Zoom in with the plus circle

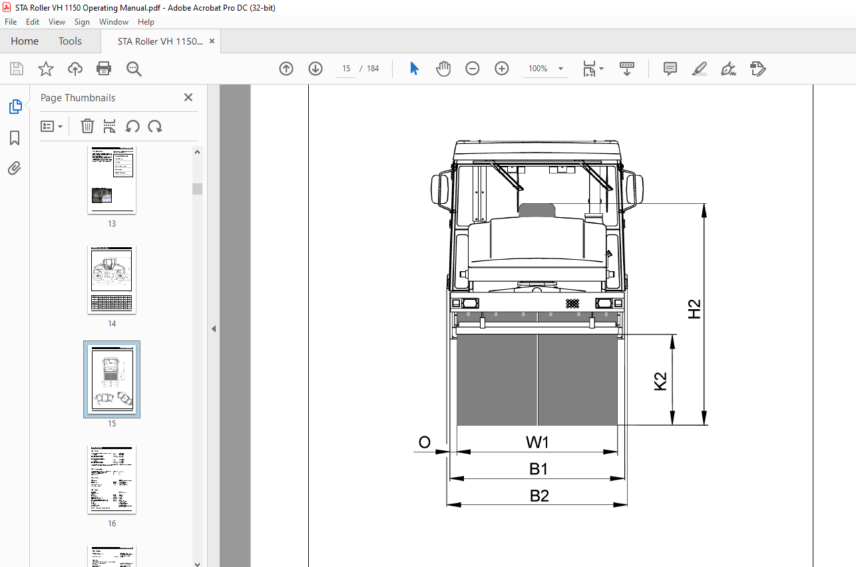502,69
